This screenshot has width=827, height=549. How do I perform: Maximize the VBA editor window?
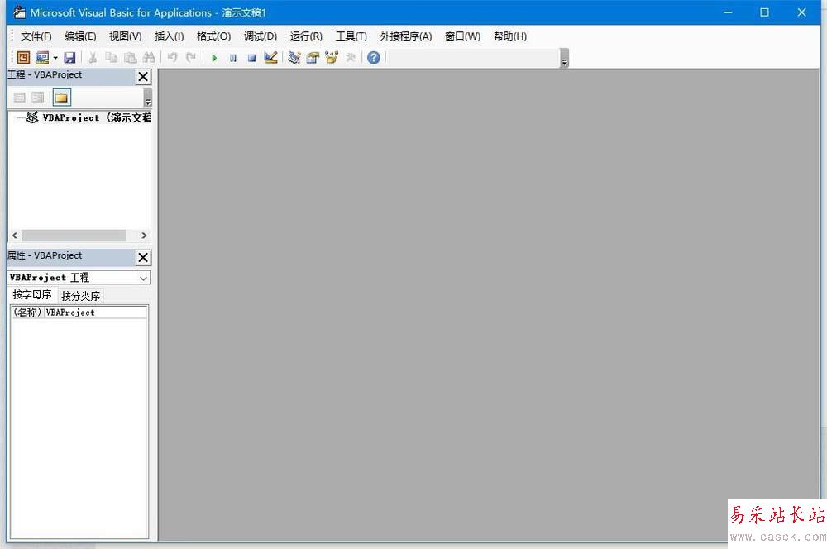(764, 12)
